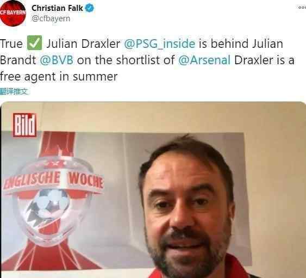Viewport: 306px width, 278px height.
Task: Click the "free agent in summer" text
Action: [59, 77]
